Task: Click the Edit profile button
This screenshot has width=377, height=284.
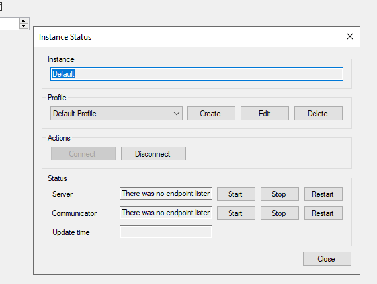Action: click(x=265, y=114)
